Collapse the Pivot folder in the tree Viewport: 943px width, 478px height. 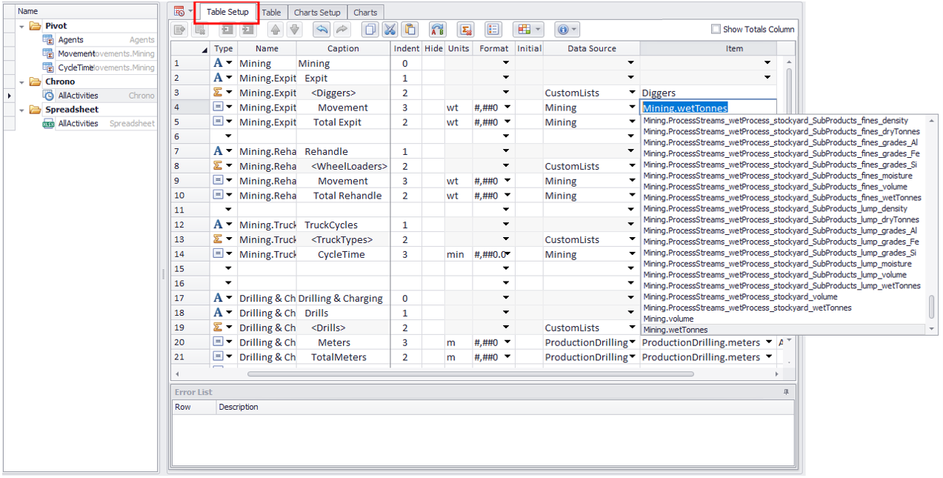click(22, 26)
